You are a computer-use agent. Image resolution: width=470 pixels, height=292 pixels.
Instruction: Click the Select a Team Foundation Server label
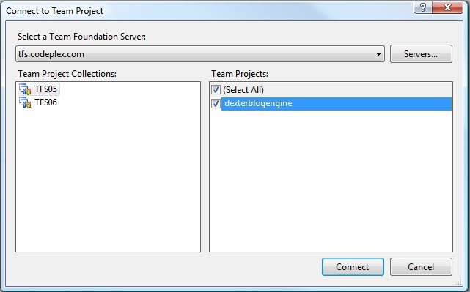(x=81, y=37)
